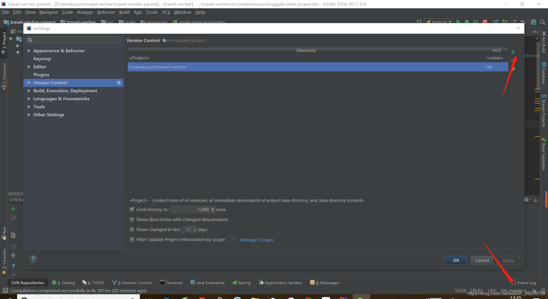The height and width of the screenshot is (299, 548).
Task: Click the tool window toggle square in status bar
Action: [5, 290]
